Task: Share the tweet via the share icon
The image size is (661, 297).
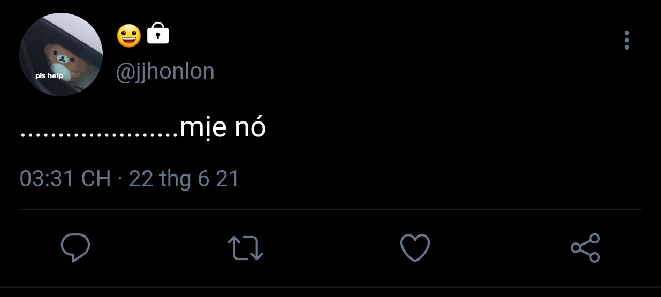Action: click(x=586, y=248)
